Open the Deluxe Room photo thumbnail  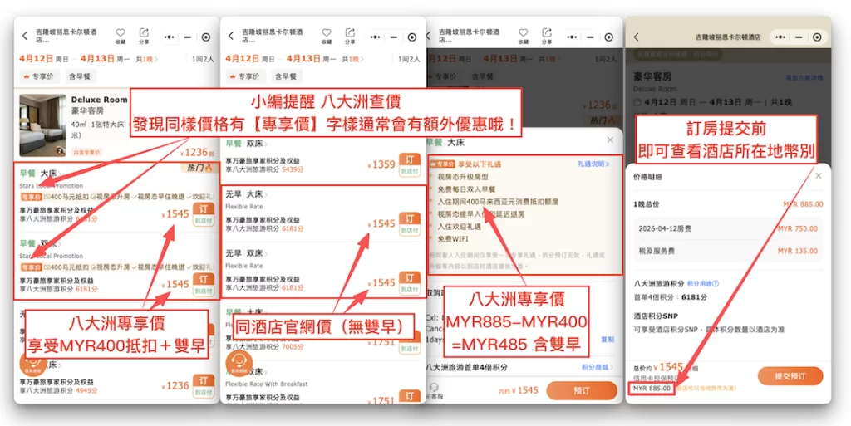[x=42, y=125]
